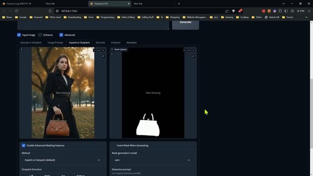Click the woman photo on the inpaint canvas
Screen dimensions: 313x176
click(x=63, y=92)
